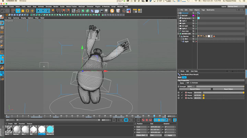247x138 pixels.
Task: Add a Camera object from toolbar
Action: pos(102,11)
